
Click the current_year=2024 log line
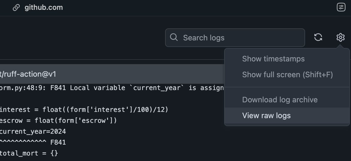tap(33, 132)
